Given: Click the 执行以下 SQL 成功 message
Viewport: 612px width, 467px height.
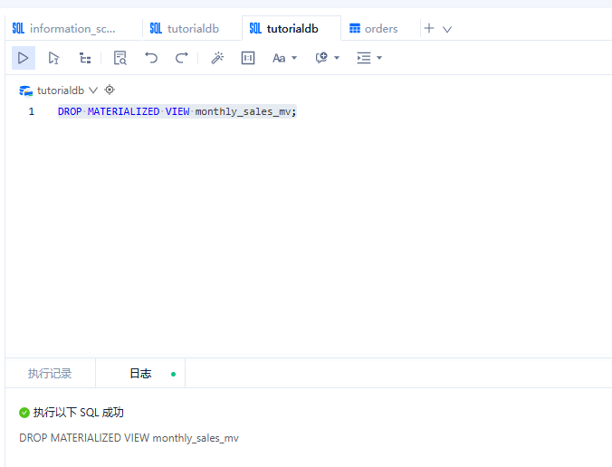Looking at the screenshot, I should pyautogui.click(x=79, y=413).
